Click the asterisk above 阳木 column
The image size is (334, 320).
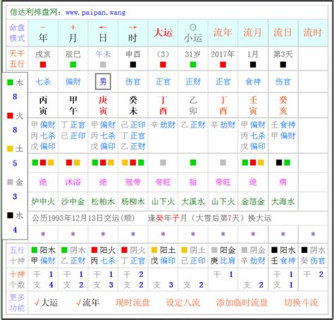point(43,234)
